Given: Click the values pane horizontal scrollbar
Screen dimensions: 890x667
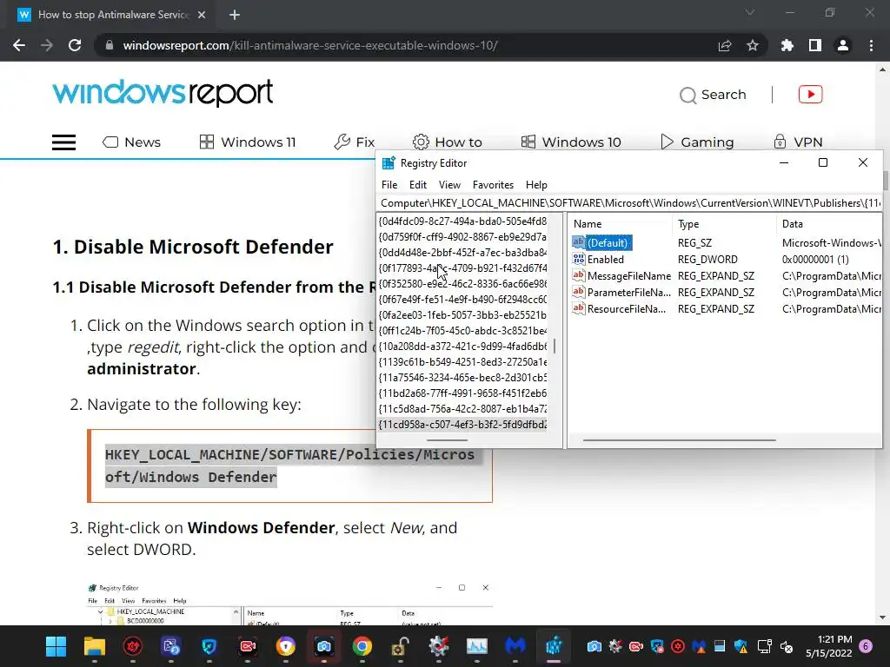Looking at the screenshot, I should pyautogui.click(x=679, y=440).
